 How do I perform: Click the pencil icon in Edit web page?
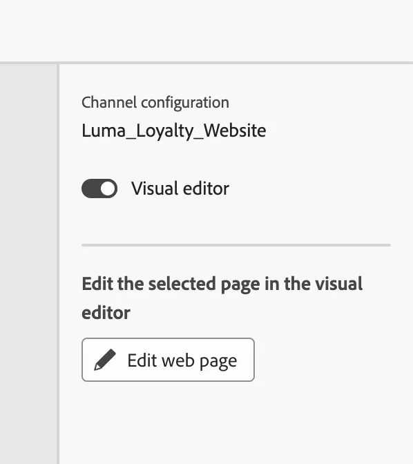tap(105, 360)
